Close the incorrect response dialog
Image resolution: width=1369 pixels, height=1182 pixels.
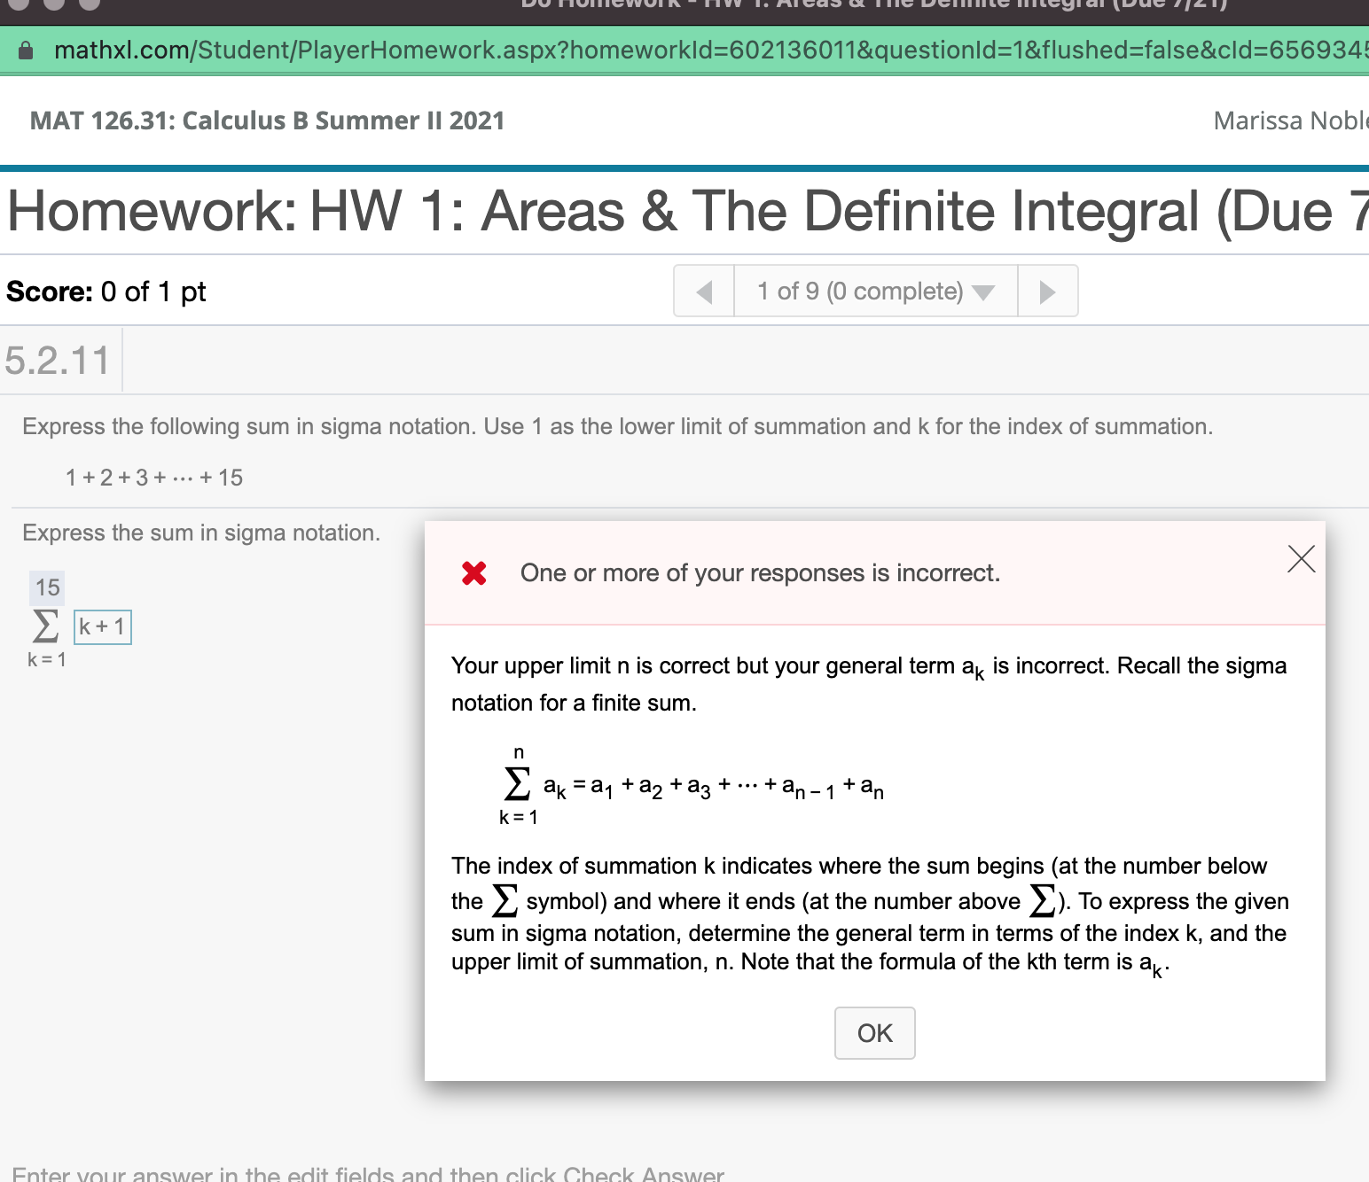pos(1301,559)
